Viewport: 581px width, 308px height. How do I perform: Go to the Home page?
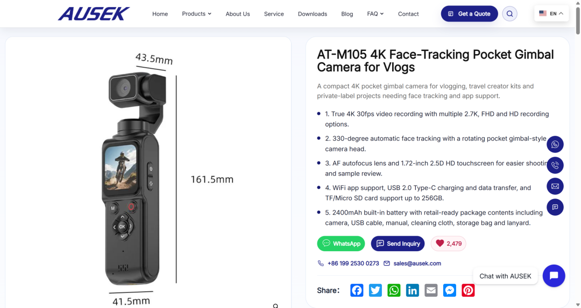[x=160, y=13]
